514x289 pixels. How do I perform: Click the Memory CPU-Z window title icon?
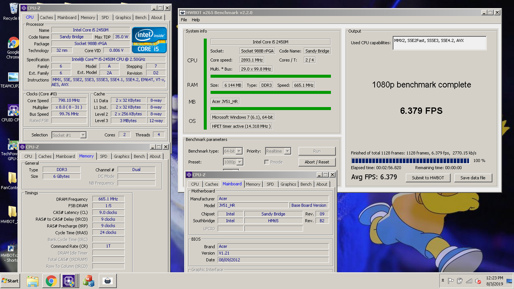click(22, 147)
